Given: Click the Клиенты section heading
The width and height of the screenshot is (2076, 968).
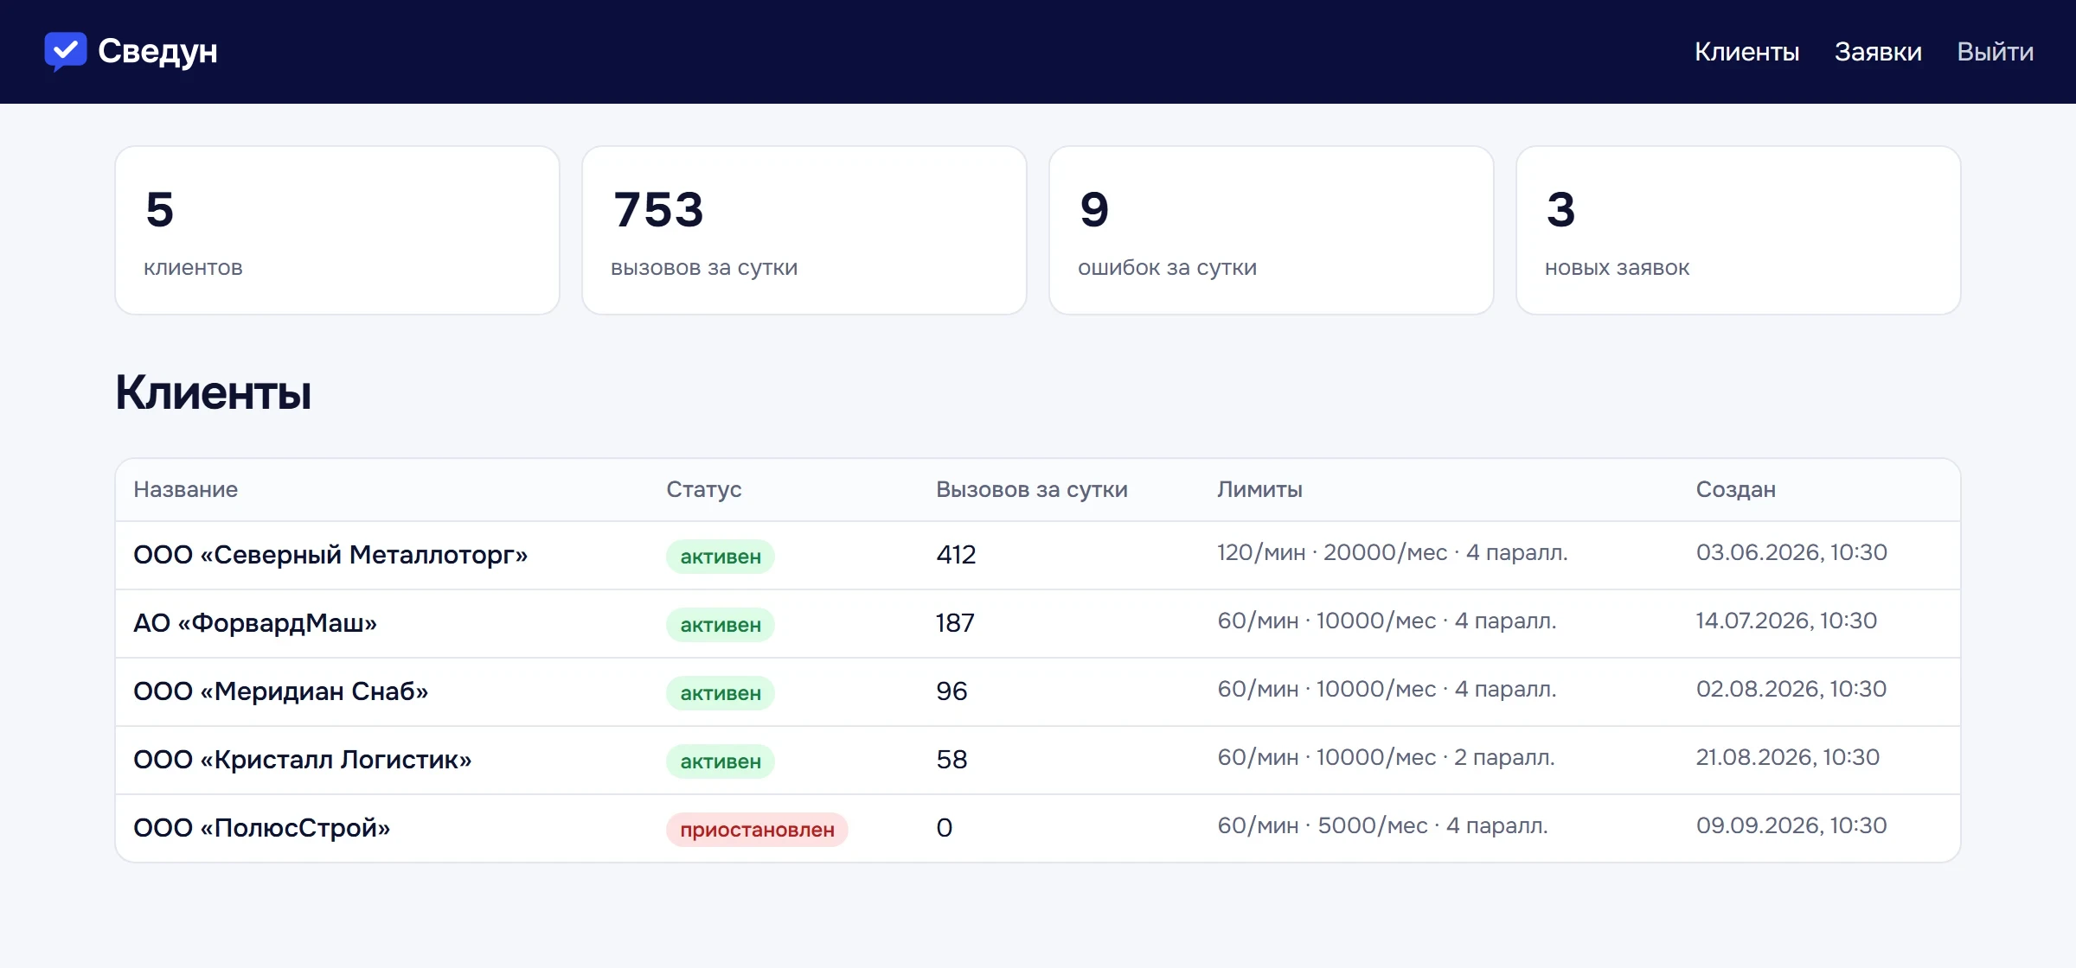Looking at the screenshot, I should click(213, 392).
